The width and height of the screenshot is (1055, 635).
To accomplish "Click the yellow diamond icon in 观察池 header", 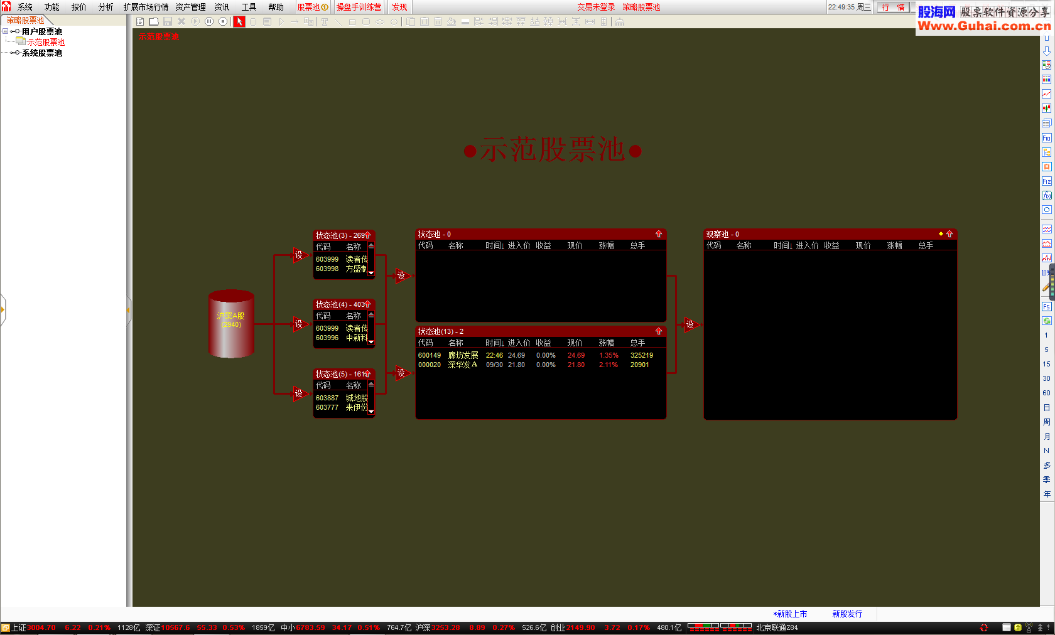I will pos(941,234).
